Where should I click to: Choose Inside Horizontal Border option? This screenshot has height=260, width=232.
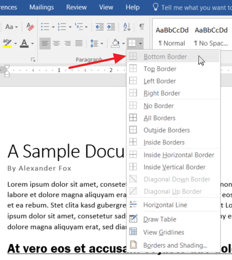173,155
